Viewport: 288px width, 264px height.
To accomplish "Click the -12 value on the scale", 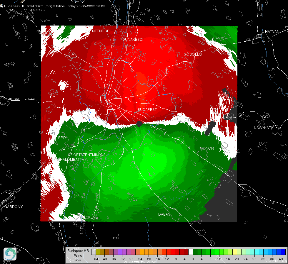I will [166, 259].
